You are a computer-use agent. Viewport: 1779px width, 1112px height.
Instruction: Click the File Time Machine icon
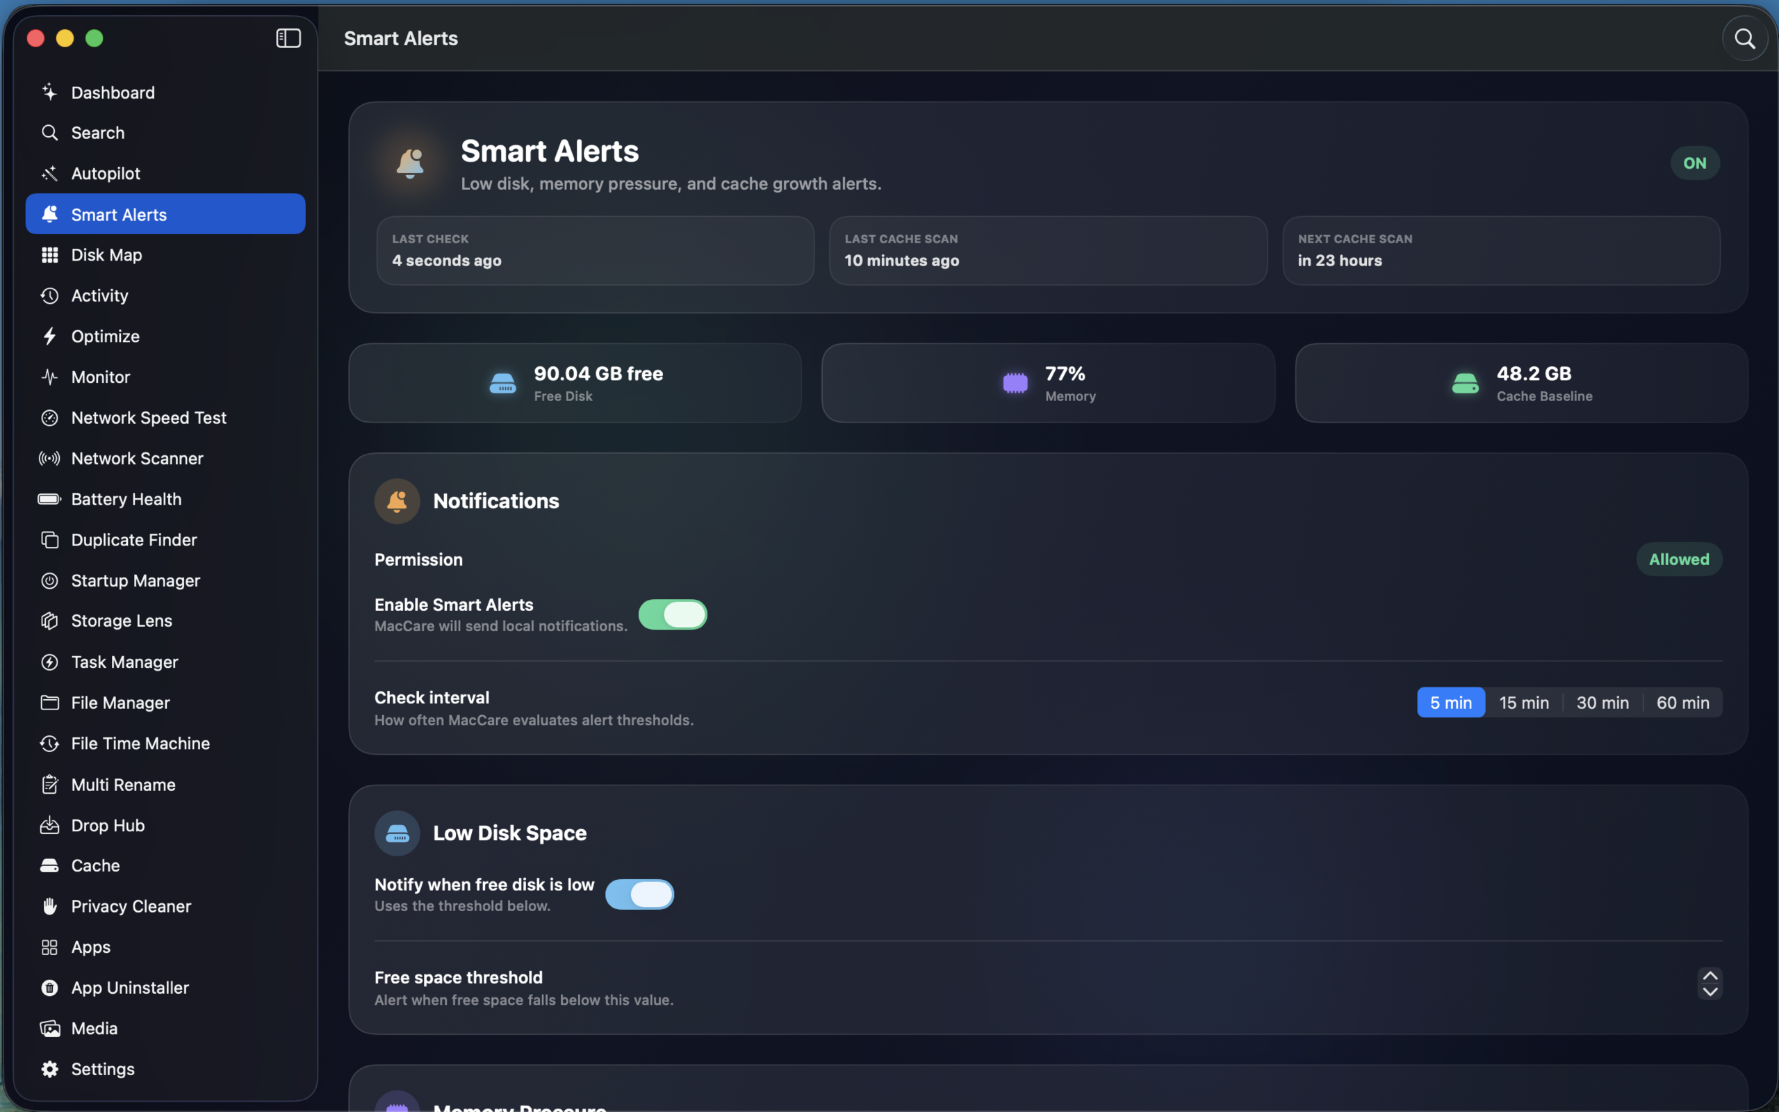[x=49, y=744]
